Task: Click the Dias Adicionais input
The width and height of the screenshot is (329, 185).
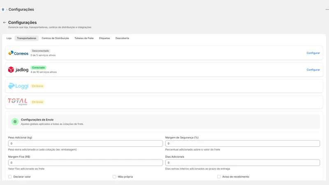Action: click(243, 162)
